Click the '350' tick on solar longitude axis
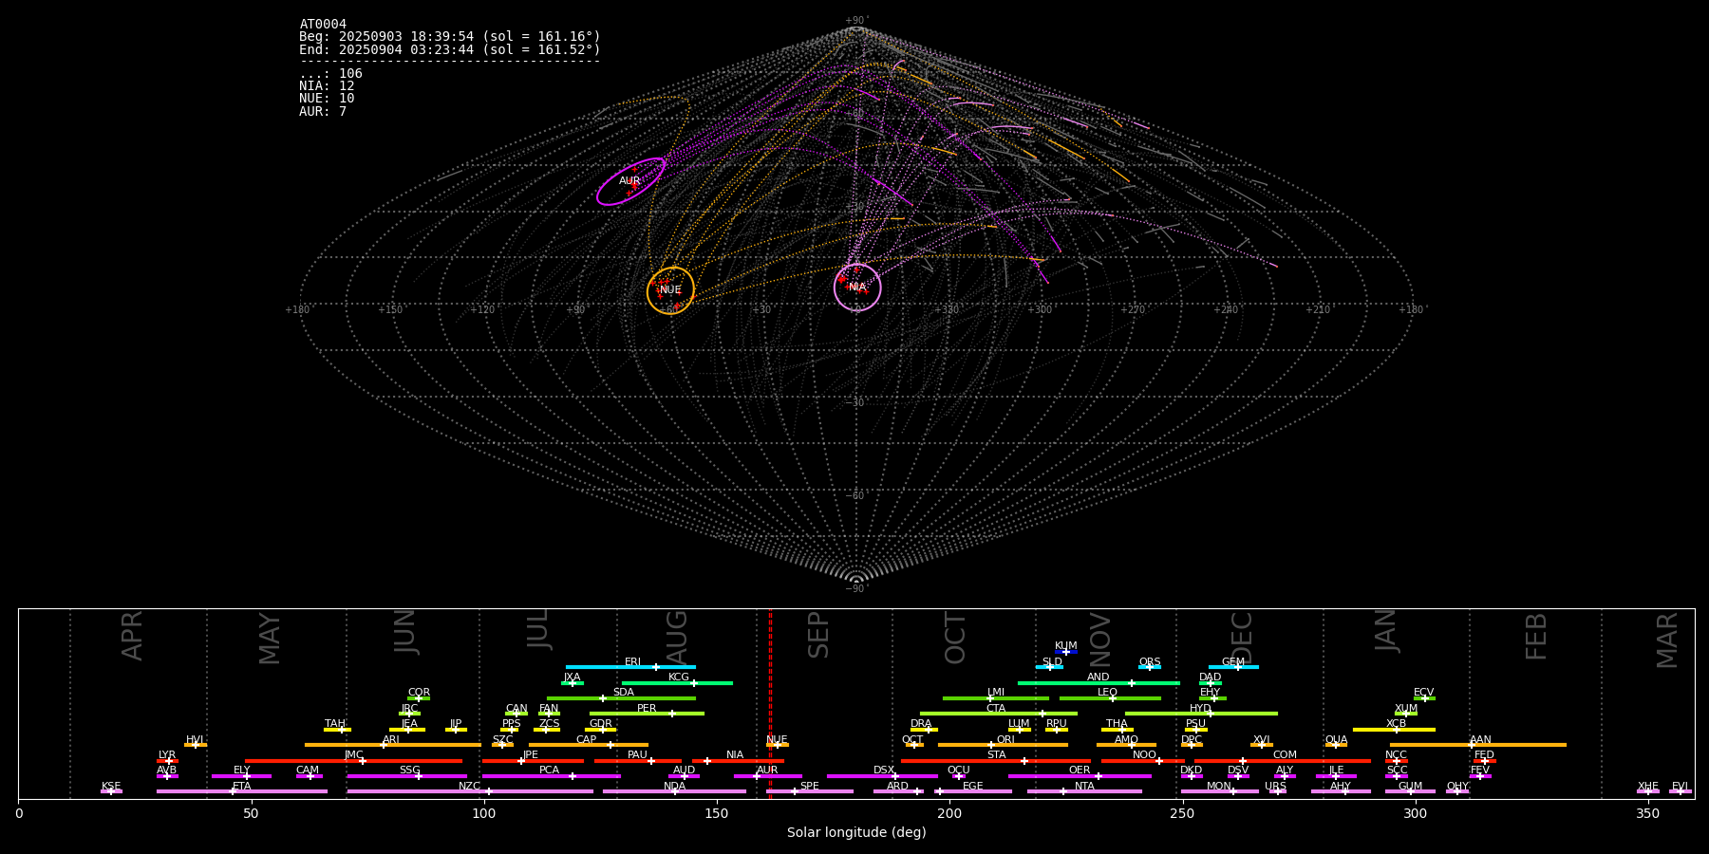The height and width of the screenshot is (854, 1709). 1648,813
